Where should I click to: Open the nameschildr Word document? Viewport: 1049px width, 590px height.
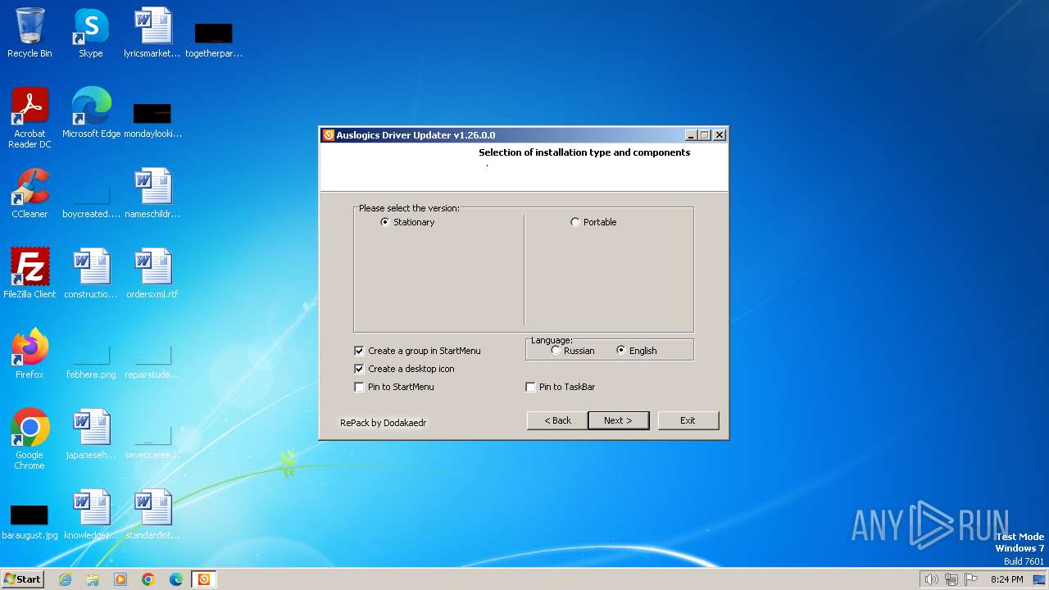coord(152,193)
